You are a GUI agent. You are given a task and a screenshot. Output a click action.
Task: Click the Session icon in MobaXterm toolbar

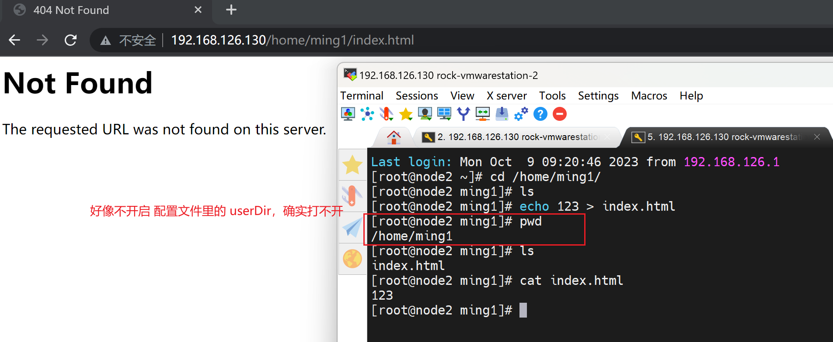pyautogui.click(x=348, y=114)
